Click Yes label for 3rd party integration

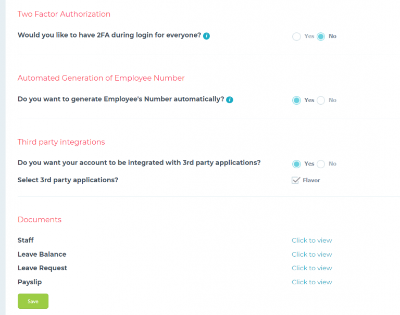[309, 164]
